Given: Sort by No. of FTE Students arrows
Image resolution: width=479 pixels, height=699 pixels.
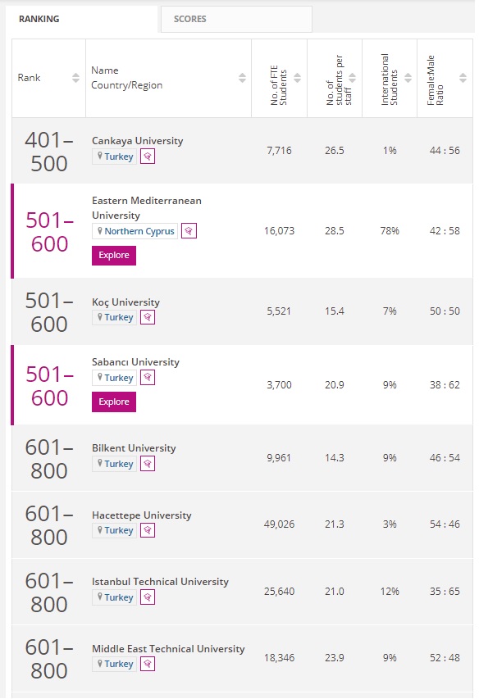Looking at the screenshot, I should [297, 78].
